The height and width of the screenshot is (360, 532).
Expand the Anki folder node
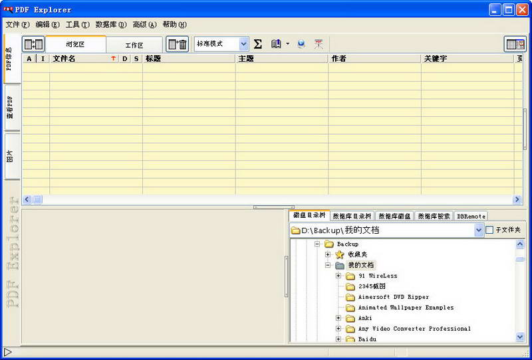click(x=338, y=318)
